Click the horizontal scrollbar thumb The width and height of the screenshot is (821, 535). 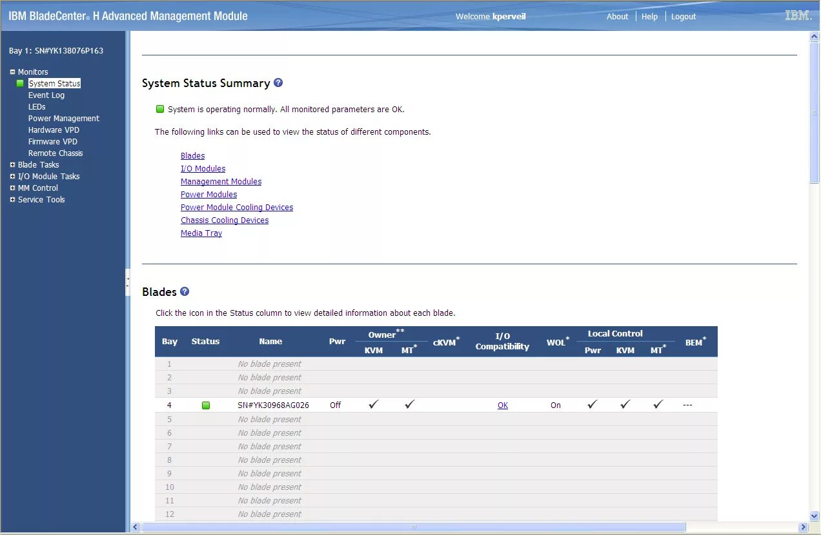(x=413, y=527)
